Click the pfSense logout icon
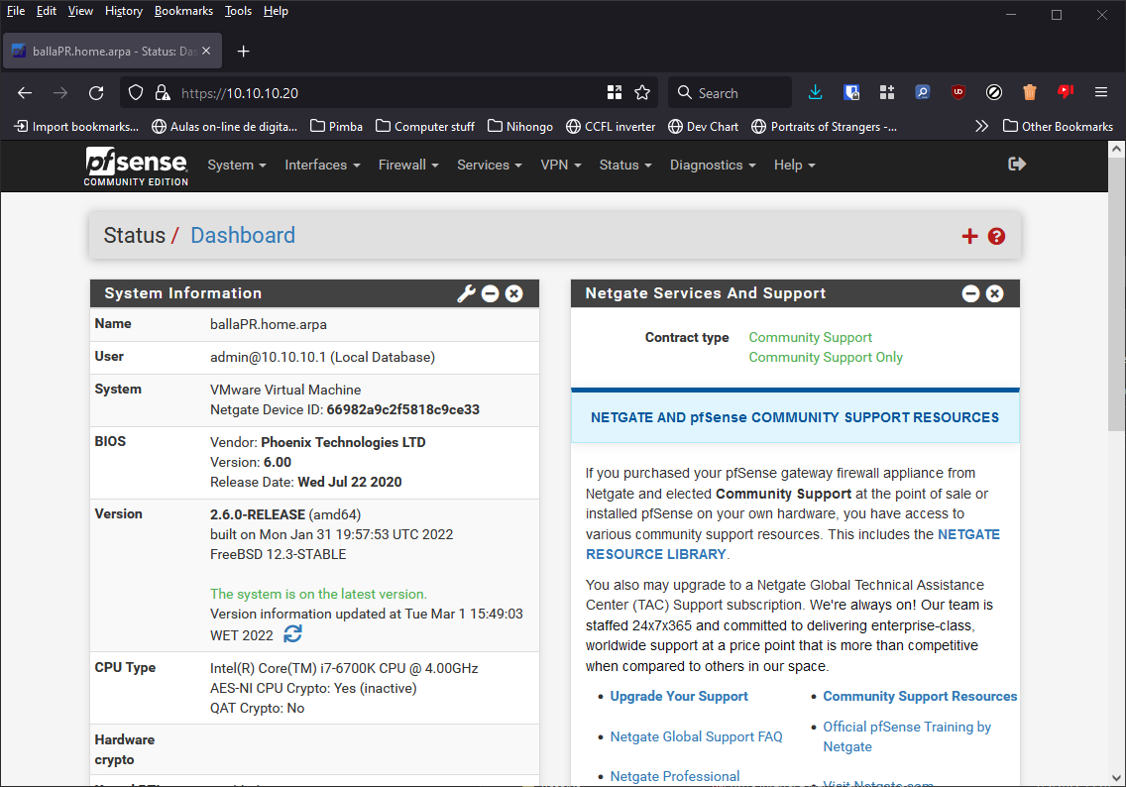 tap(1016, 165)
